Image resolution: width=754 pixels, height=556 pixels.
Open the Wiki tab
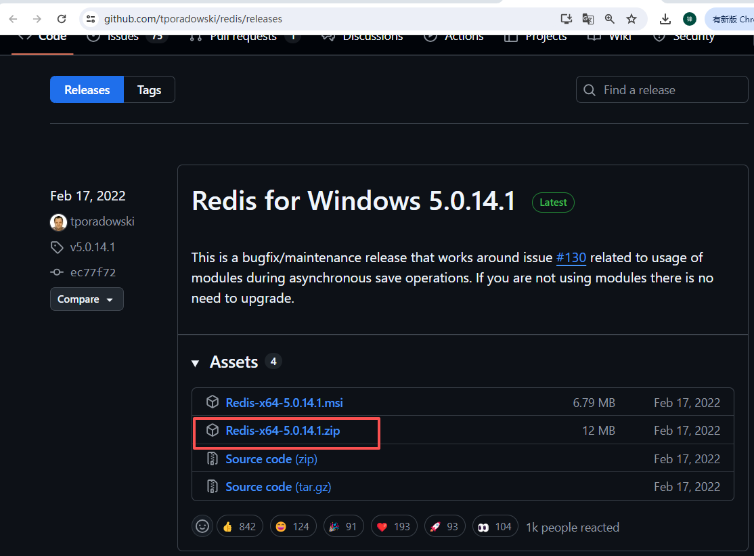pos(609,37)
